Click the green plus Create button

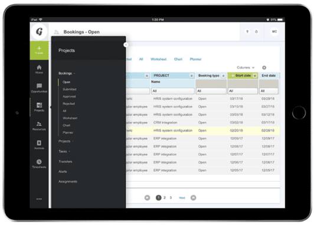(39, 50)
